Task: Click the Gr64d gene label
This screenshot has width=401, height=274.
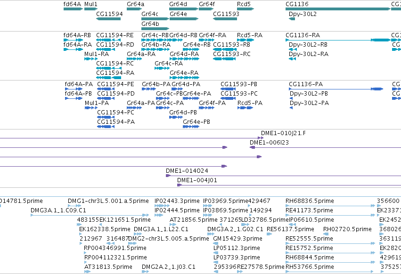Action: [x=178, y=4]
